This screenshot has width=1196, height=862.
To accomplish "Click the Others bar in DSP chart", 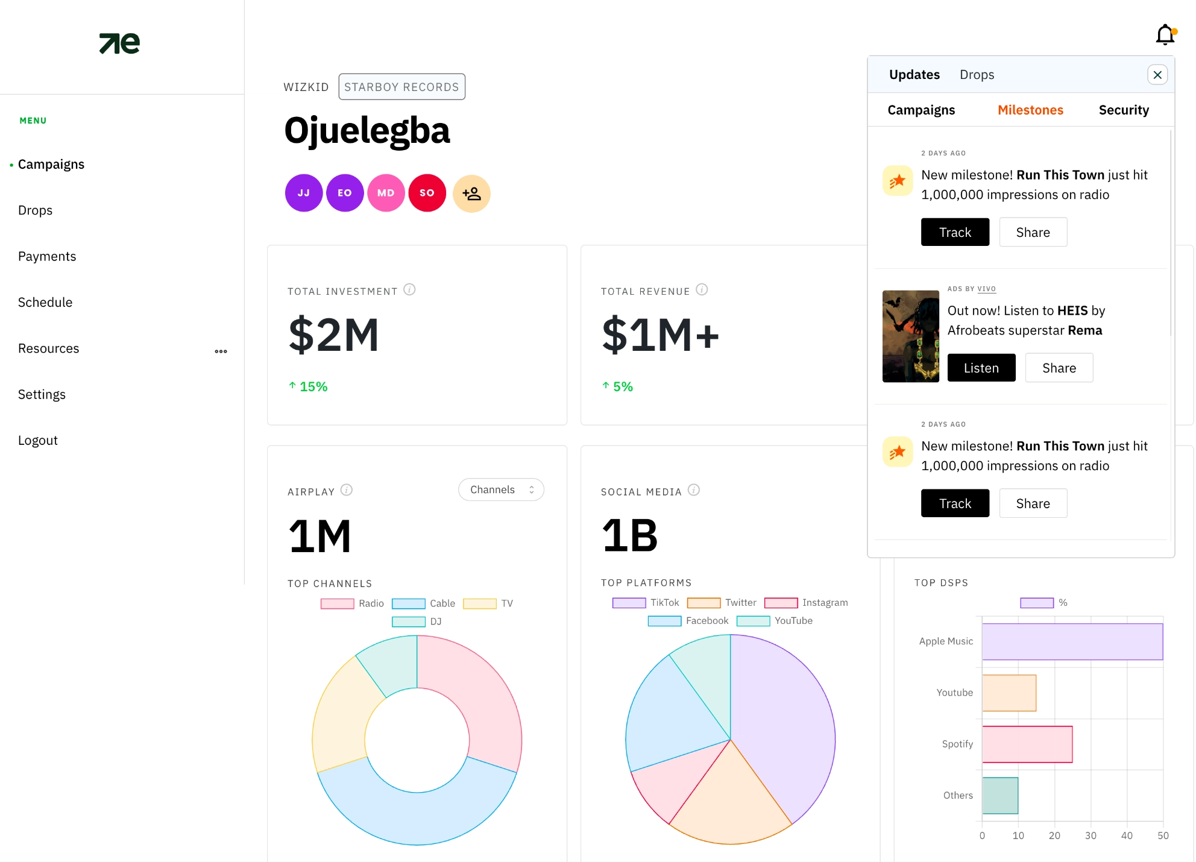I will coord(1000,796).
